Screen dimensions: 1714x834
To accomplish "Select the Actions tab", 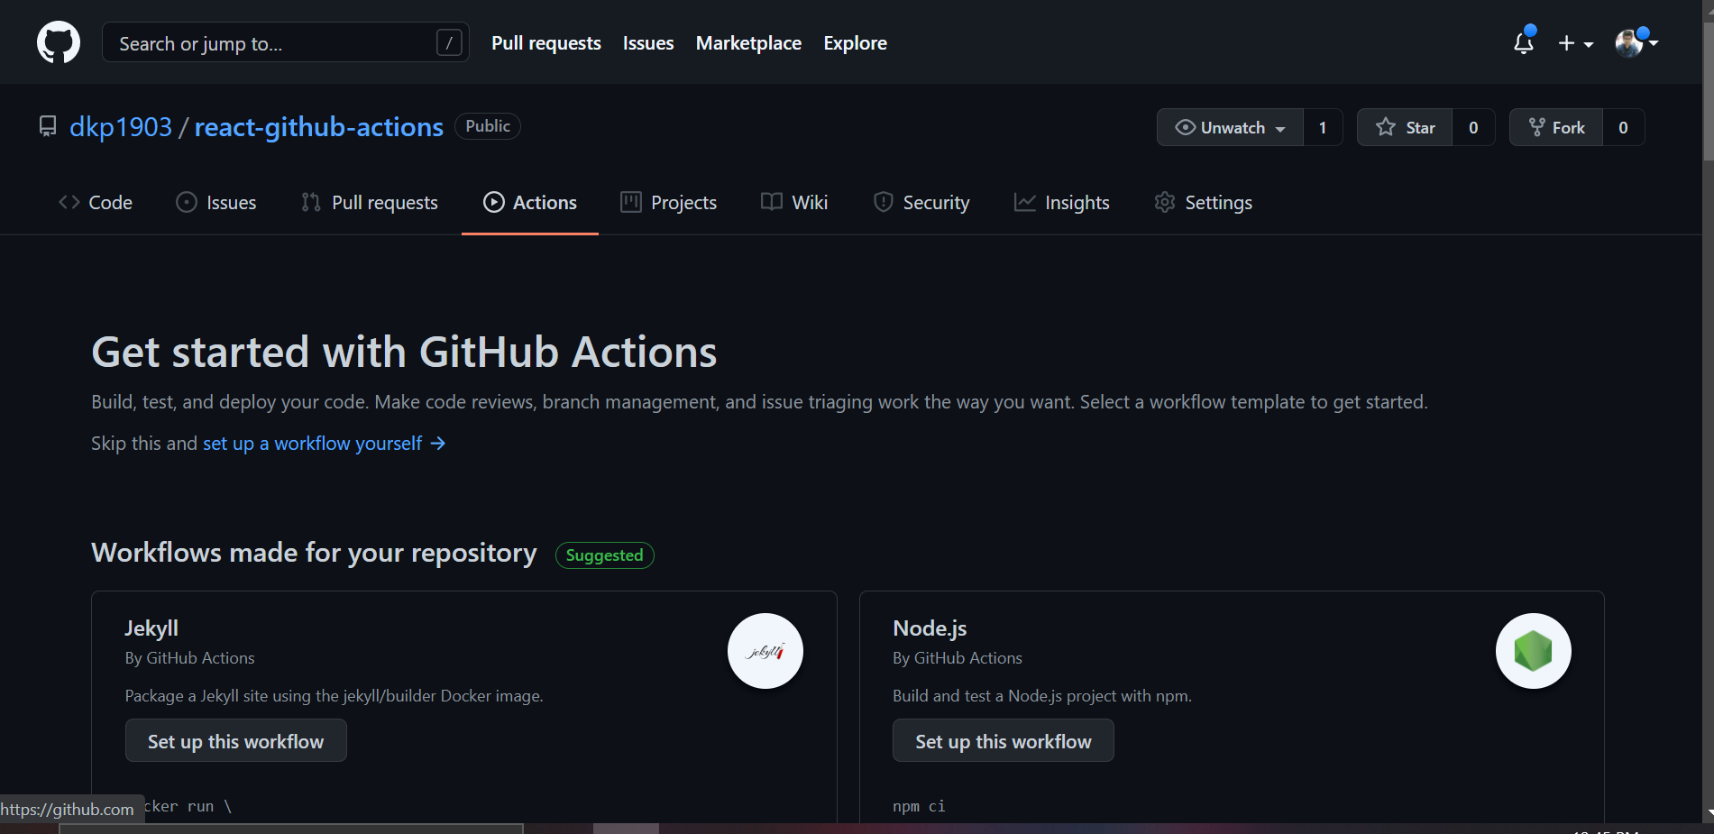I will pos(530,202).
